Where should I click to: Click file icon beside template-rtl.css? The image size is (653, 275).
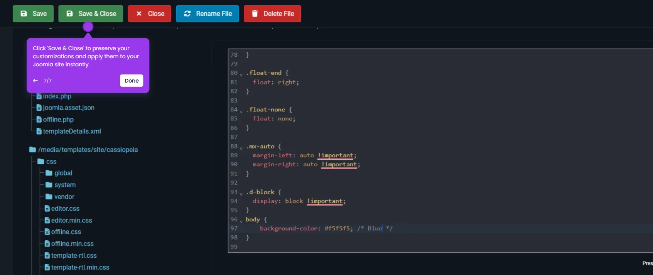[x=47, y=255]
